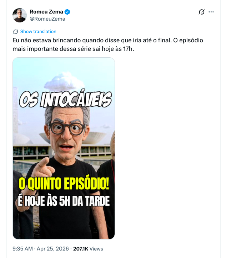The image size is (231, 258).
Task: Click the 9:35 AM timestamp
Action: pos(22,249)
